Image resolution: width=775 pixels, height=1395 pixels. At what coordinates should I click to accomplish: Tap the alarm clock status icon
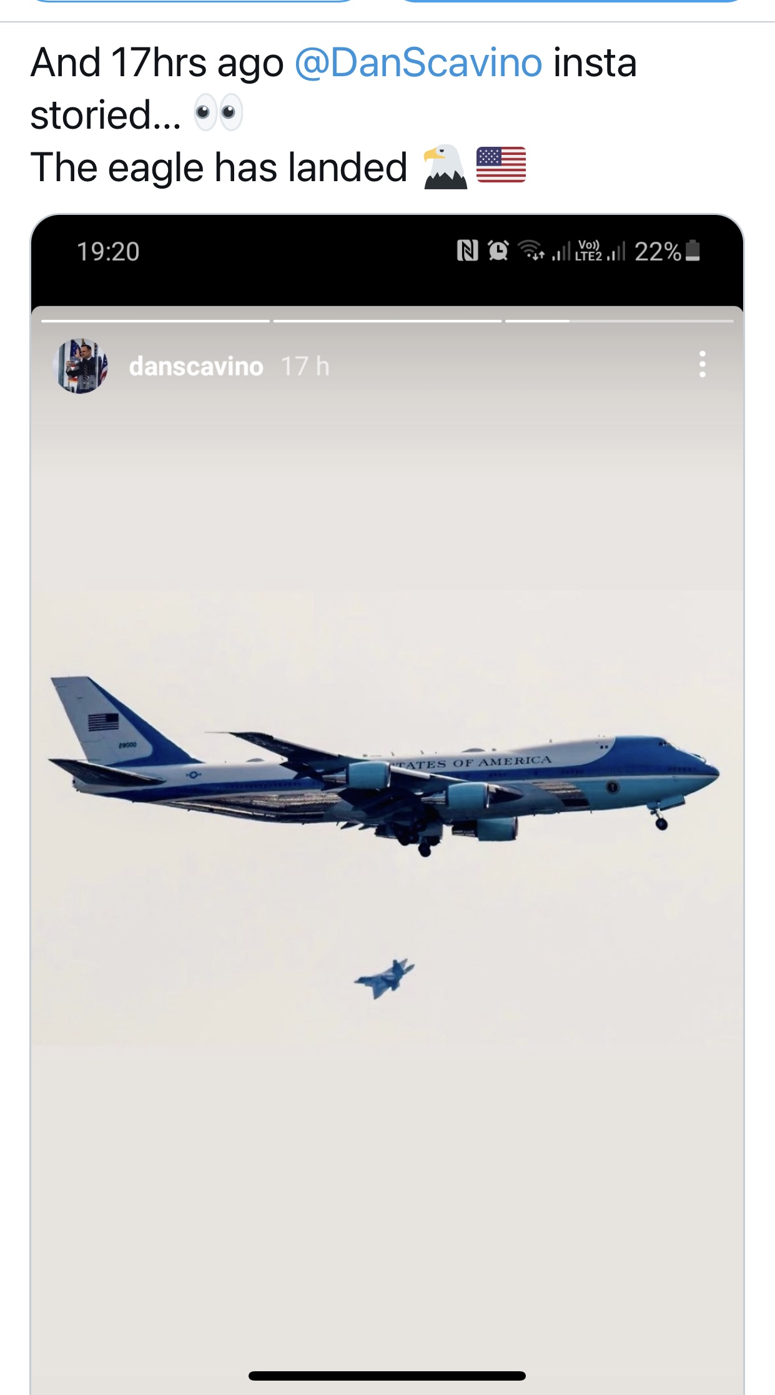[x=498, y=251]
